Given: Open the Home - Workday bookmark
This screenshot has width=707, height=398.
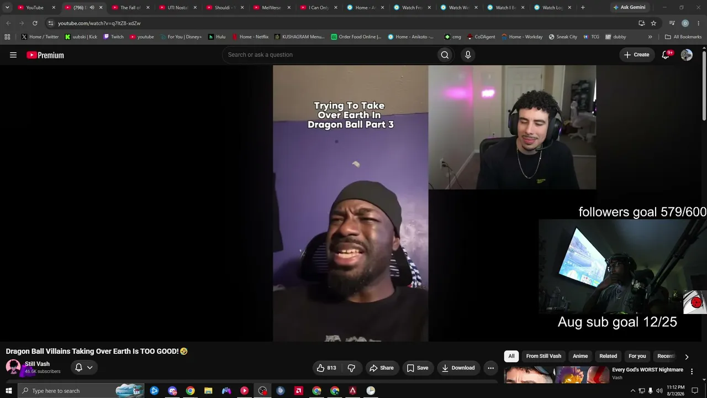Looking at the screenshot, I should click(522, 37).
